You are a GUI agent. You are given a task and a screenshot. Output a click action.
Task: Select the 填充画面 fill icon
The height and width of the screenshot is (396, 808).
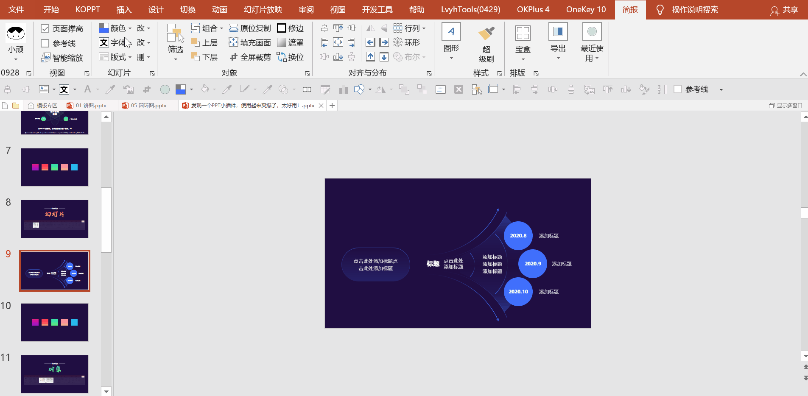coord(233,42)
